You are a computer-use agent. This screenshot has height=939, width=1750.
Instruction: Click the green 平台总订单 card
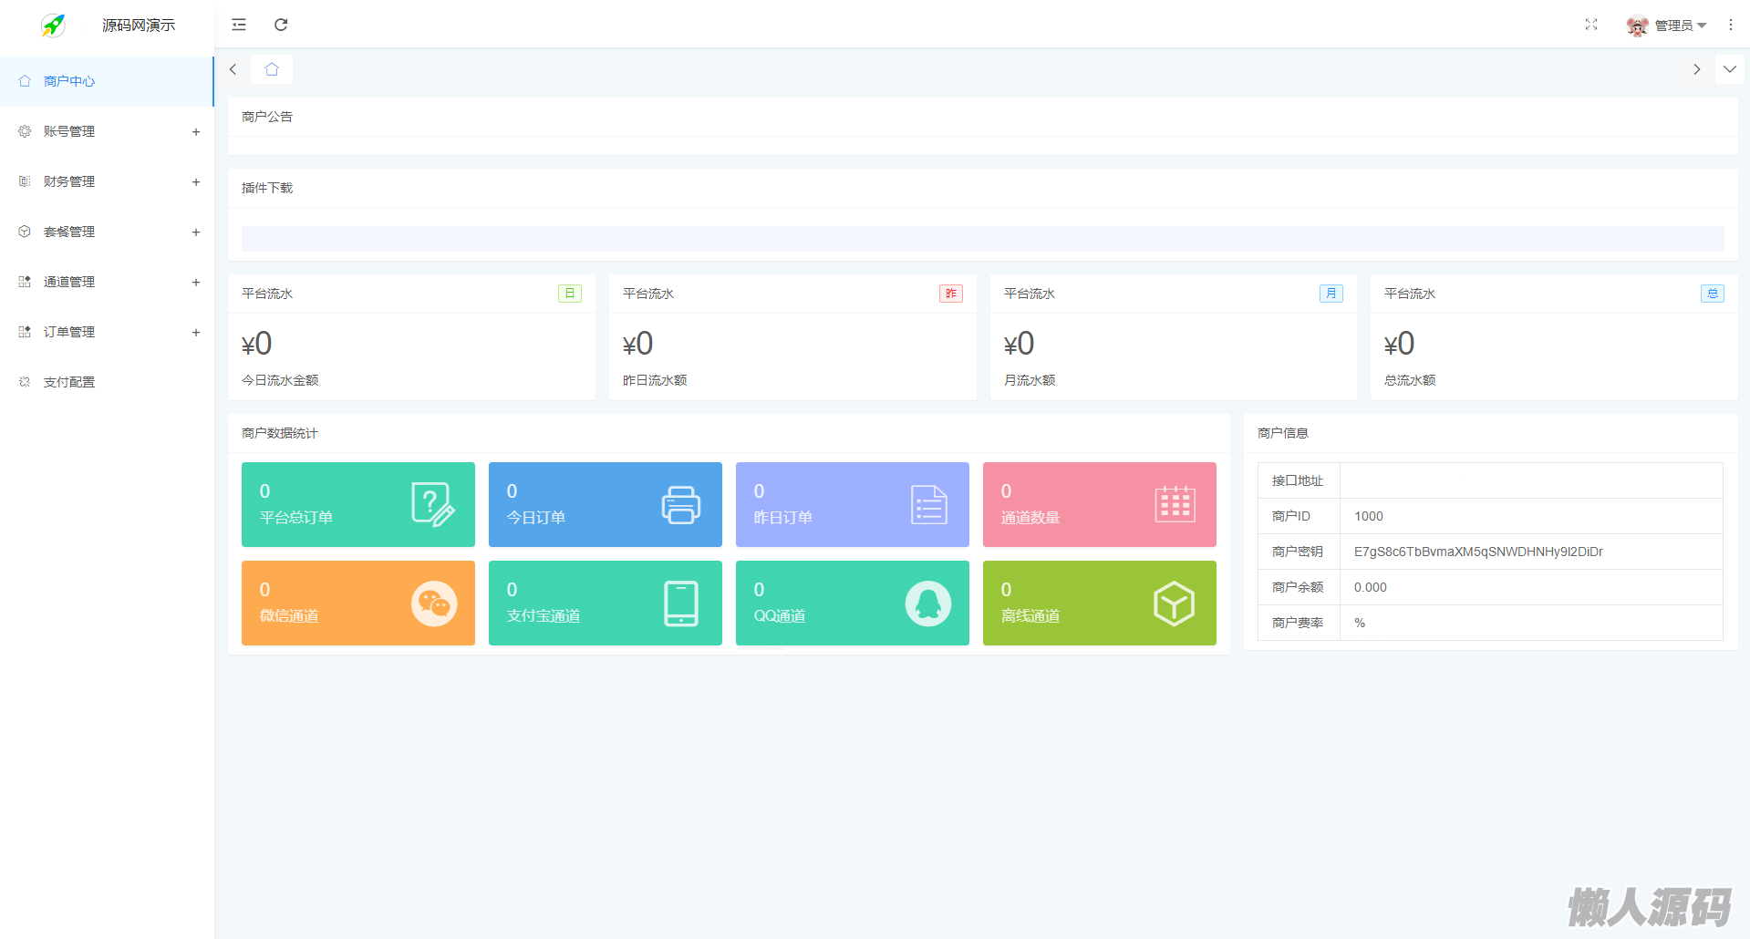[x=357, y=504]
